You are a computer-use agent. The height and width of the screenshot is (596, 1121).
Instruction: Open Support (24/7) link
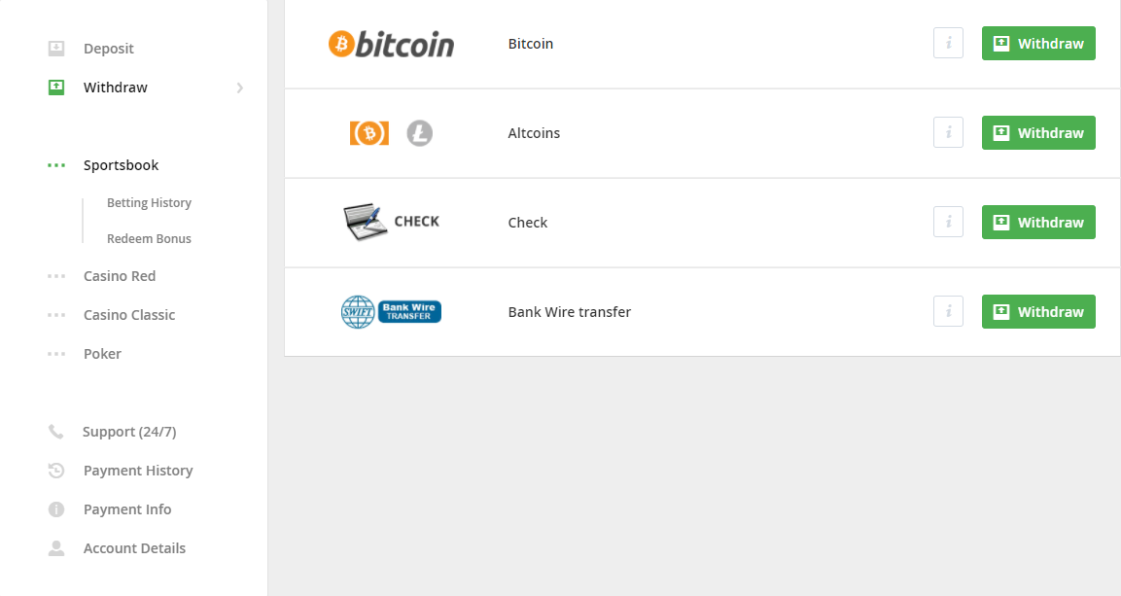128,432
